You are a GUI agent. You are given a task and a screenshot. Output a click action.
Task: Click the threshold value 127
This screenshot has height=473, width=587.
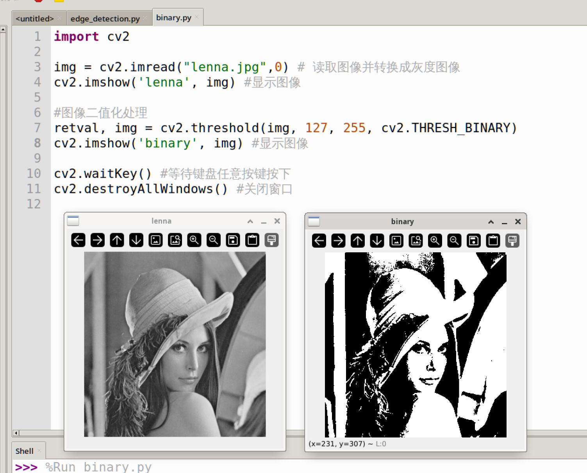pyautogui.click(x=316, y=128)
